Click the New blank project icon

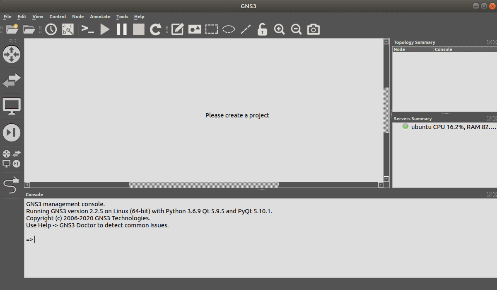click(x=12, y=29)
